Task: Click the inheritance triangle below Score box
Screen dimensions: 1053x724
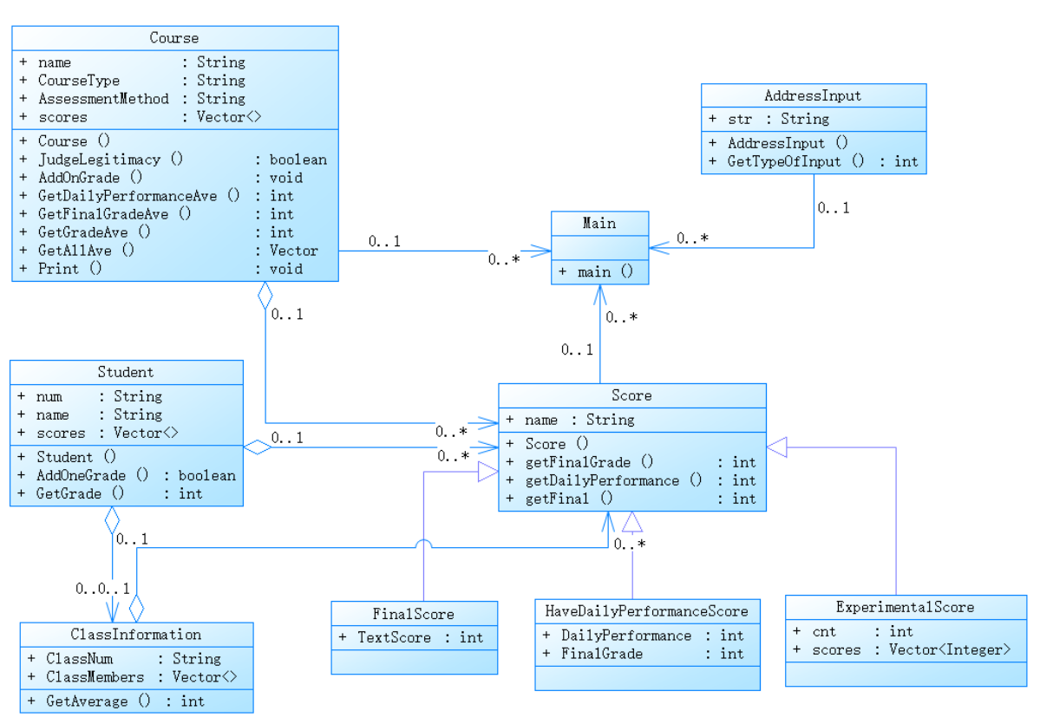Action: (632, 521)
